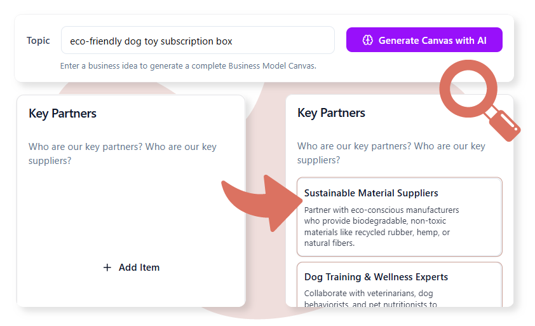Click the plus icon beside Add Item

point(107,268)
